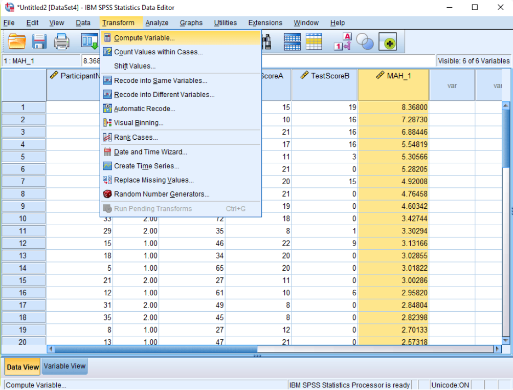Viewport: 513px width, 390px height.
Task: Select the TestScoreB column header
Action: coord(324,84)
